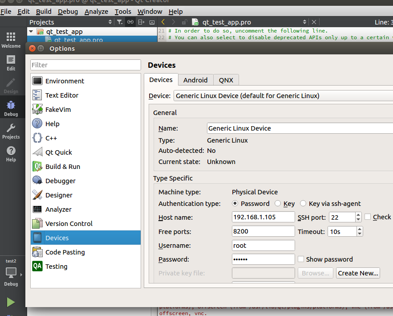
Task: Select Help options category
Action: coord(85,124)
